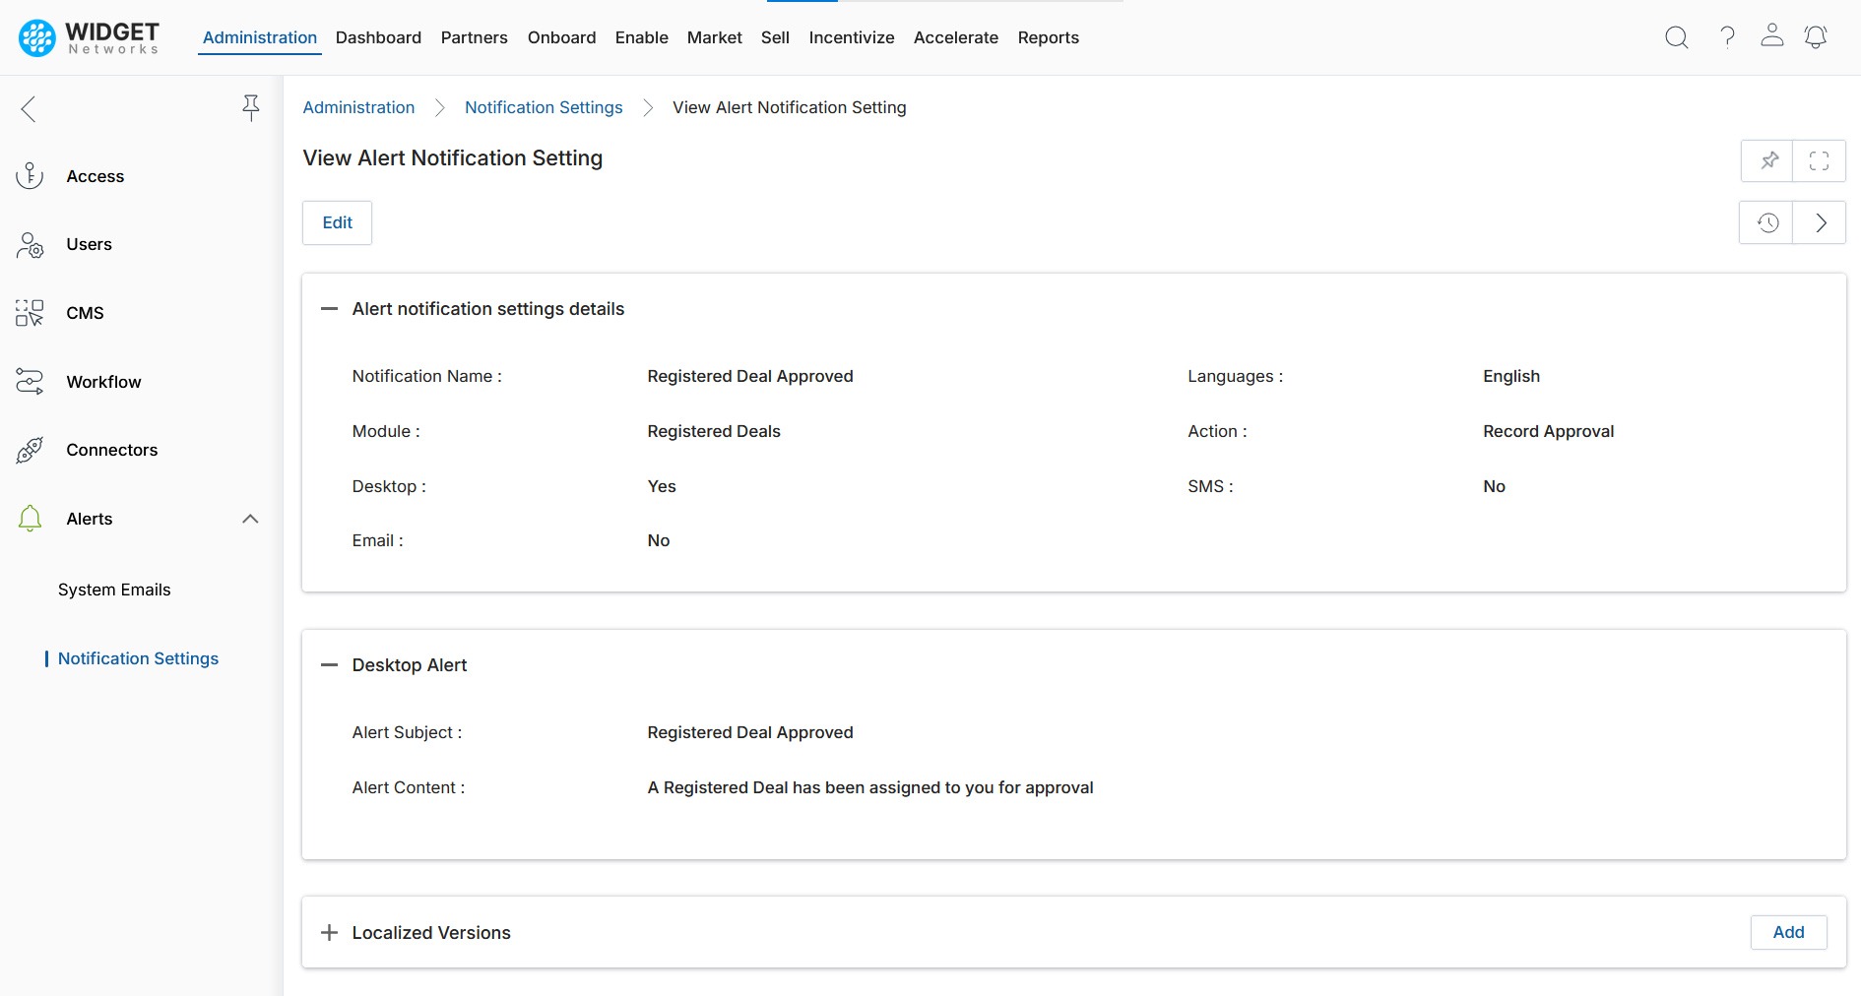Go to next record with arrow button
The height and width of the screenshot is (996, 1861).
(x=1820, y=222)
